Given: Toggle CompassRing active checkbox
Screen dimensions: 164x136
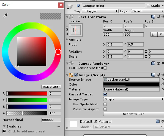Looking at the screenshot, I should 78,6.
